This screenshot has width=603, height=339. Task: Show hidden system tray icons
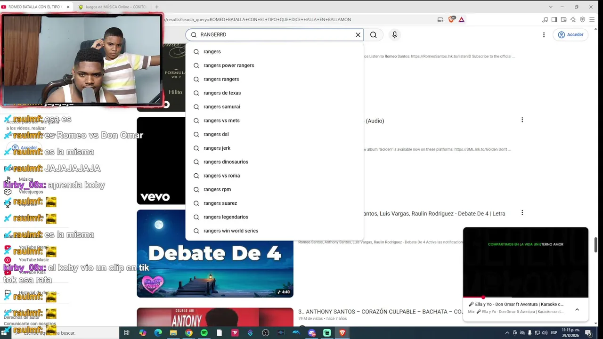point(507,333)
